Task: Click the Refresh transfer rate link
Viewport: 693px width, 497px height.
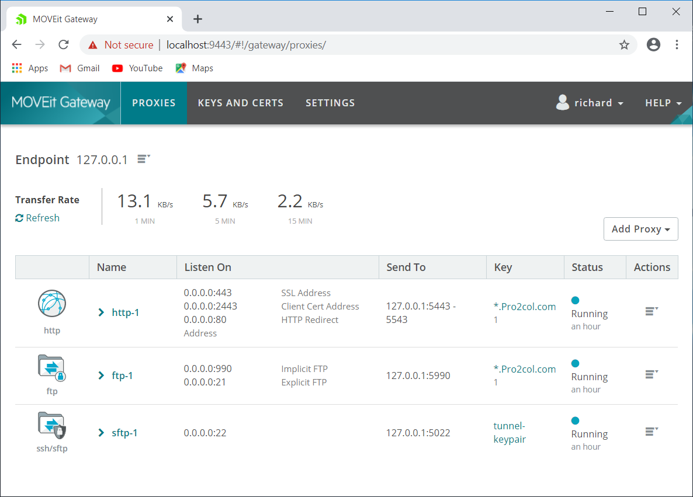Action: coord(37,218)
